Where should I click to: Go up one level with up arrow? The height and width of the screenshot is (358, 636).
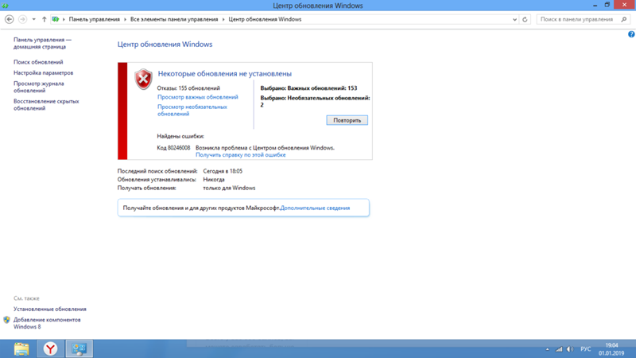[x=44, y=19]
